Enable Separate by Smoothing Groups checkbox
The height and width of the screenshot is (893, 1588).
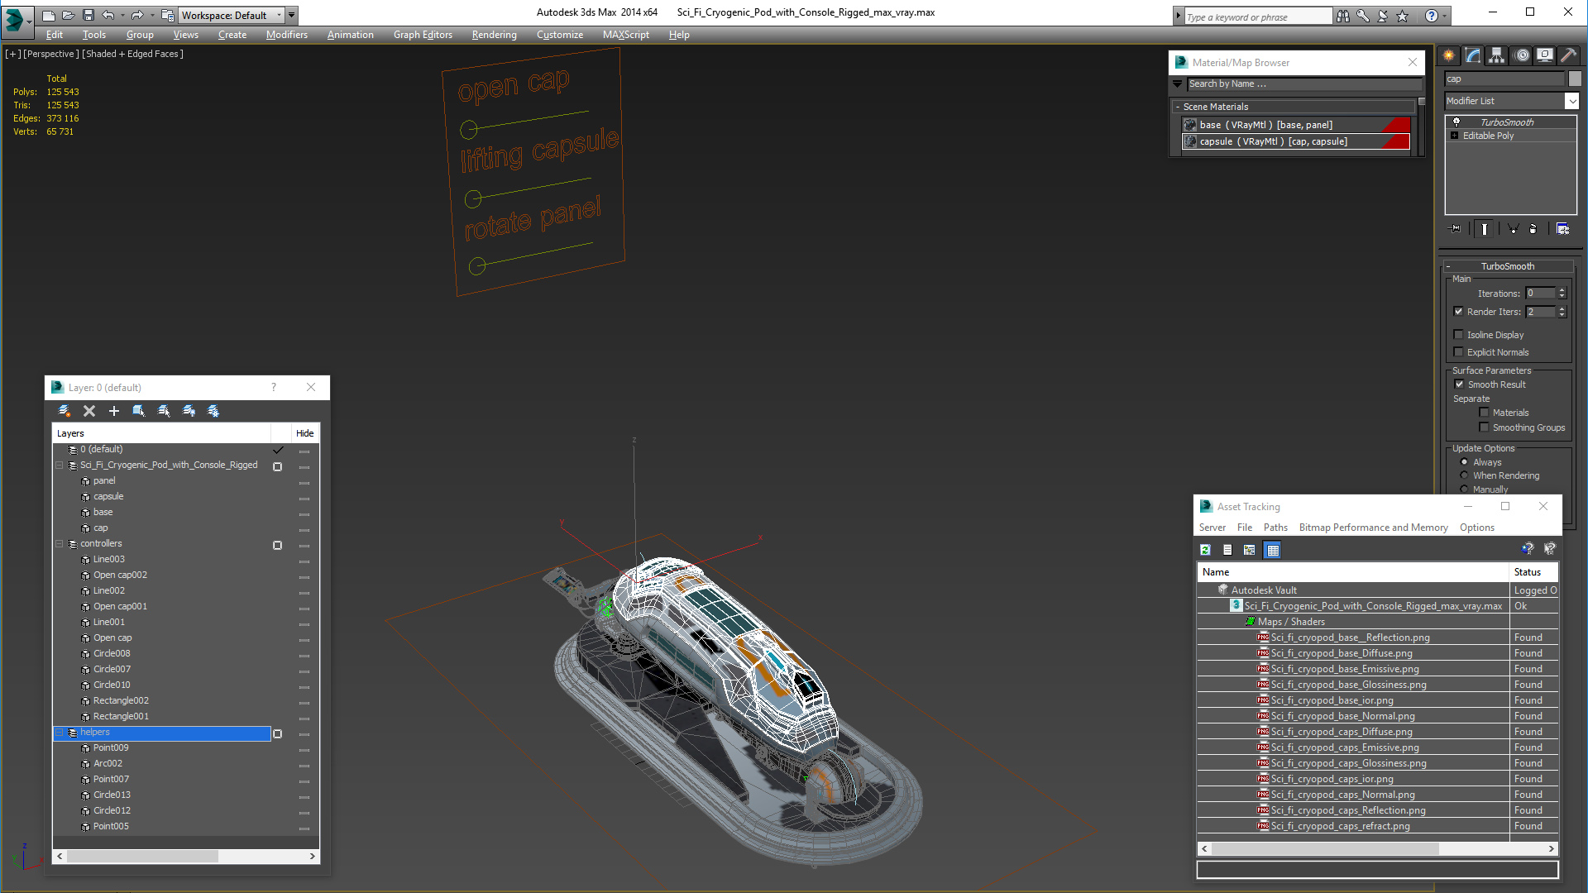tap(1485, 427)
